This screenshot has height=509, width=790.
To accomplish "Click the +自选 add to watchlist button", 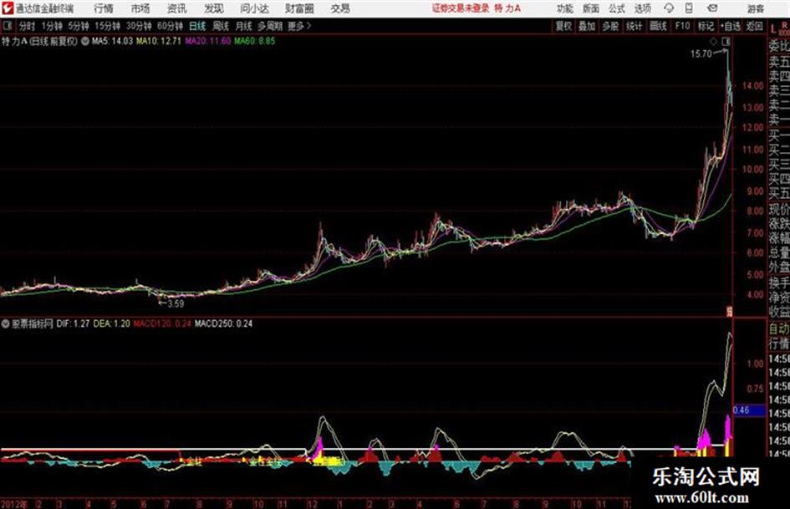I will click(731, 26).
